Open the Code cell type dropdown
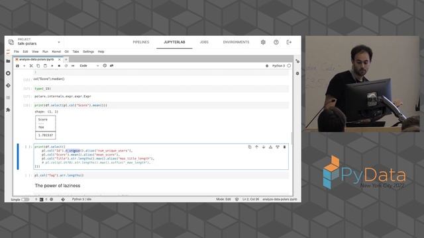The height and width of the screenshot is (238, 424). [x=89, y=66]
